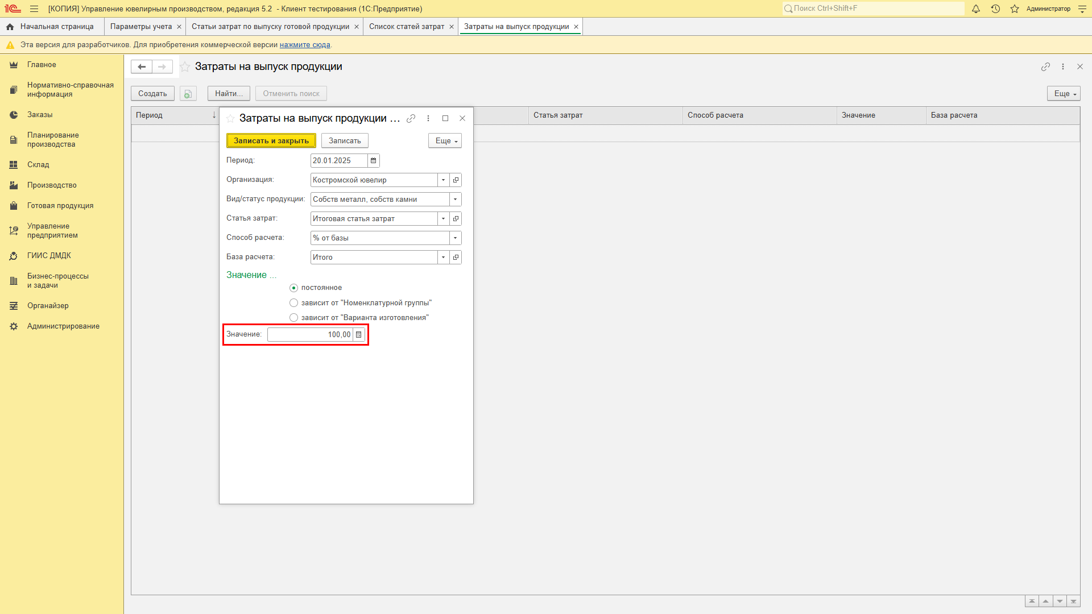Image resolution: width=1092 pixels, height=614 pixels.
Task: Click Статья затрат column header
Action: click(x=605, y=115)
